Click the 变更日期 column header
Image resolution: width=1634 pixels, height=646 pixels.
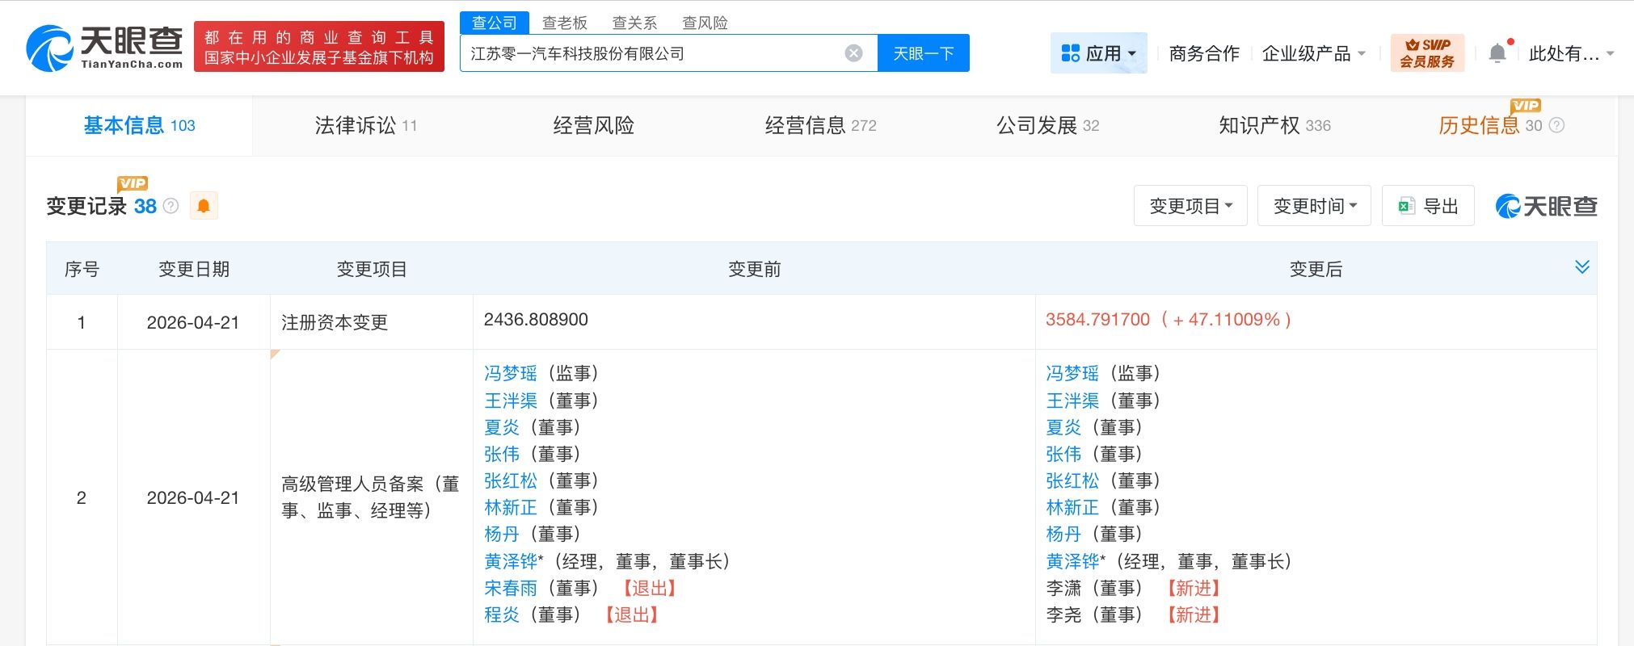point(194,269)
